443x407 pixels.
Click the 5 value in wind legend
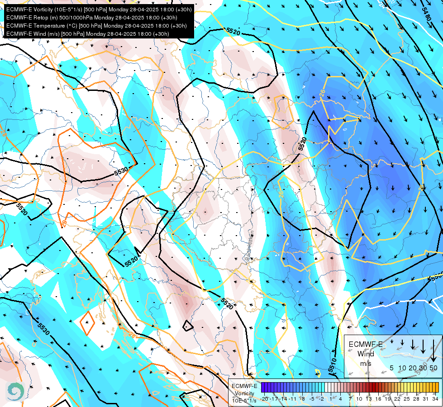tap(391, 368)
